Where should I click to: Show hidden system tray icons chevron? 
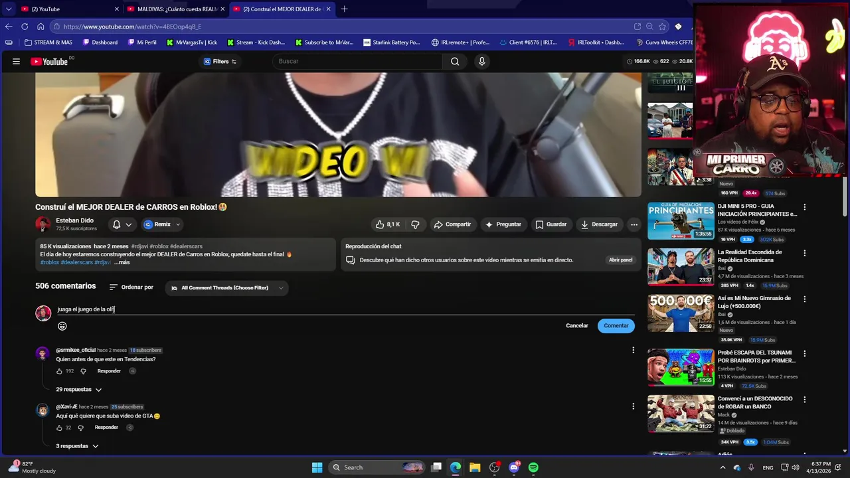[723, 467]
